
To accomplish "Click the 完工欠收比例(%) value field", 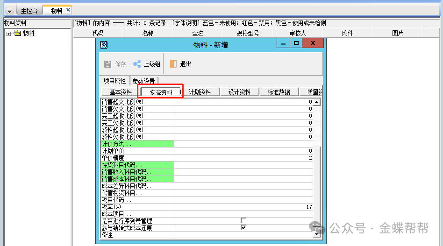I will pyautogui.click(x=243, y=123).
